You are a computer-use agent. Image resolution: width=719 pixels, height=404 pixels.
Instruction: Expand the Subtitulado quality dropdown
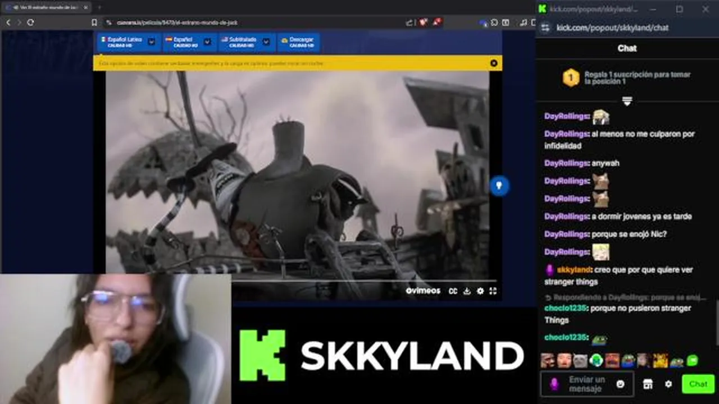(266, 42)
